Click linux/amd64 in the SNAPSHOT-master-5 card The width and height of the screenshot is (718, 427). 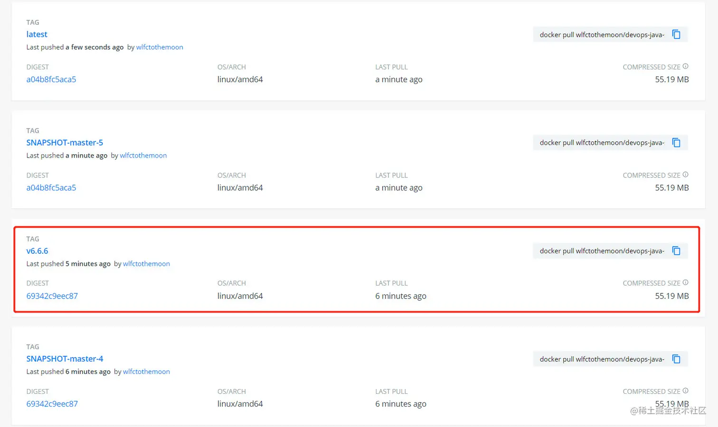240,187
